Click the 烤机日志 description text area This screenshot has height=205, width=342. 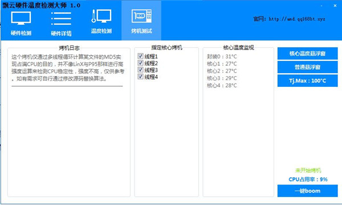[68, 68]
